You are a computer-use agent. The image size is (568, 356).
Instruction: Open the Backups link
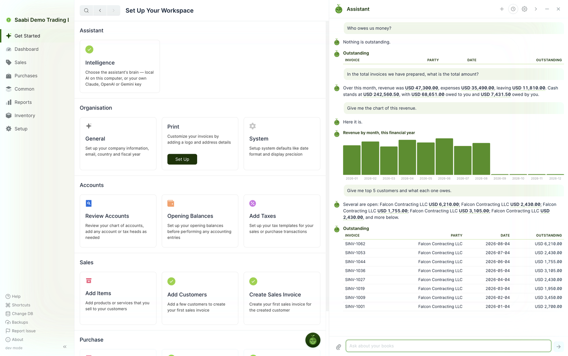coord(17,322)
